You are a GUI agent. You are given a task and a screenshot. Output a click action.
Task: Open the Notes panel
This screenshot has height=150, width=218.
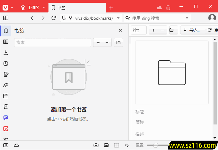click(6, 74)
